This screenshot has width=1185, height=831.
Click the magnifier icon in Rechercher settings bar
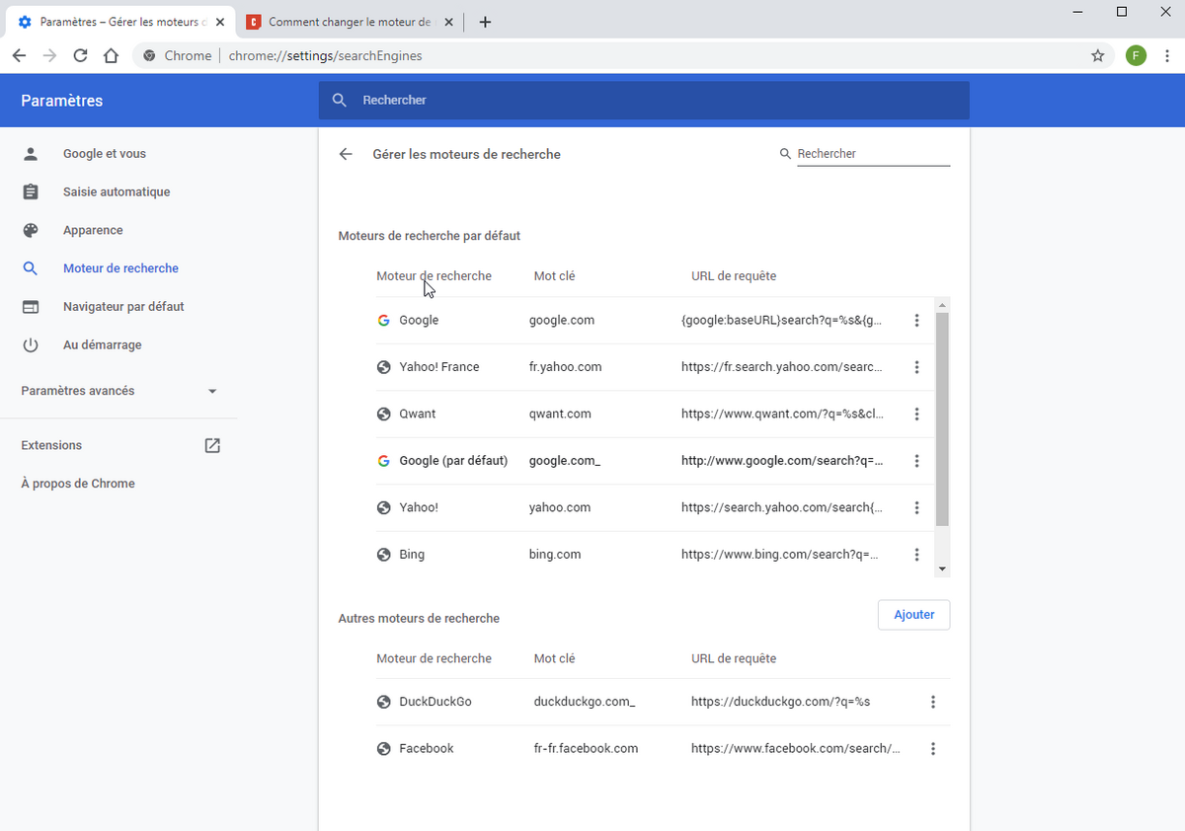click(340, 100)
